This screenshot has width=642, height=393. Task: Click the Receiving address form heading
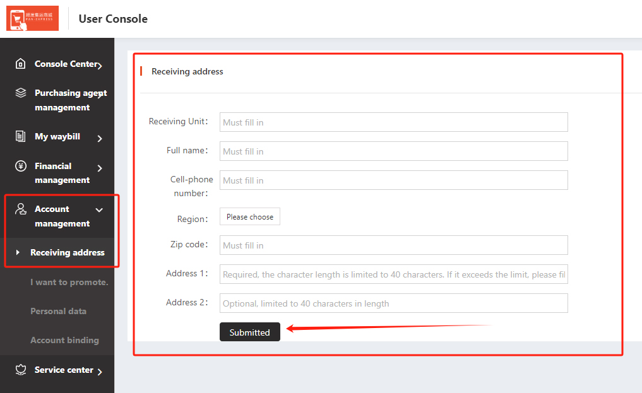[x=187, y=71]
